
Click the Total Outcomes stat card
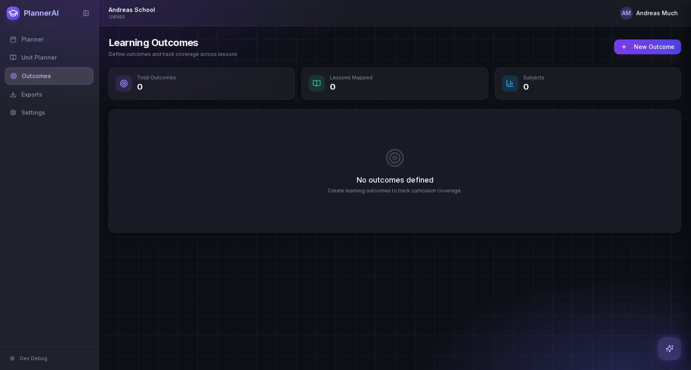pyautogui.click(x=202, y=83)
